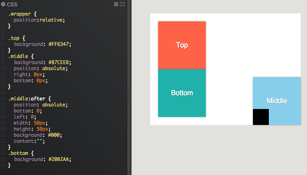Viewport: 307px width, 175px height.
Task: Click the red Top box
Action: pos(182,45)
